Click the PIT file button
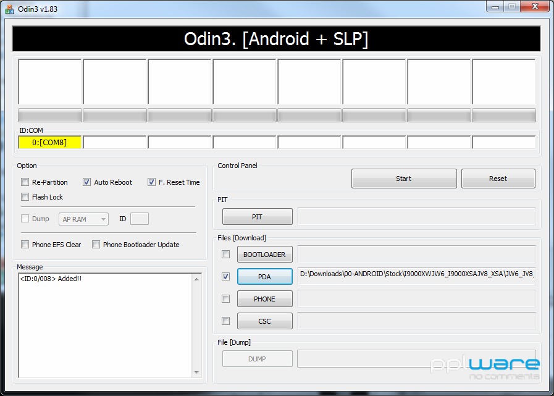554x396 pixels. pos(257,217)
